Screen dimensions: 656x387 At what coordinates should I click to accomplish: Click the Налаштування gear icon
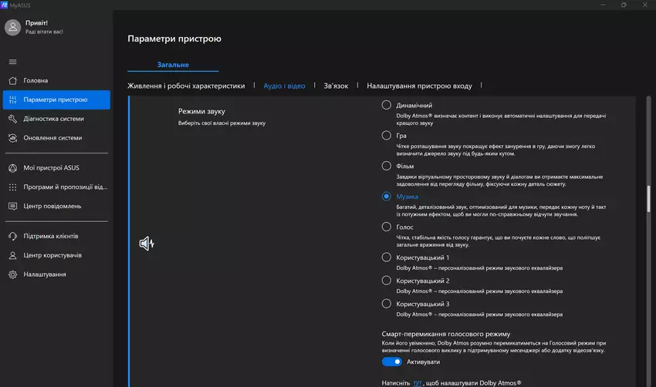[12, 274]
